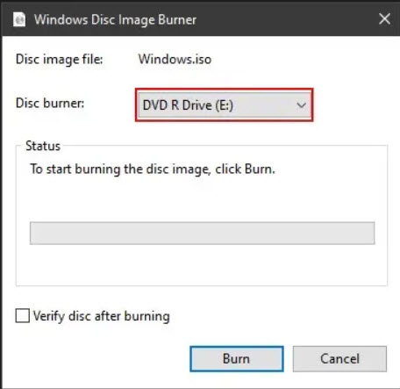Expand the chevron arrow beside DVD R Drive
Image resolution: width=400 pixels, height=389 pixels.
click(301, 104)
